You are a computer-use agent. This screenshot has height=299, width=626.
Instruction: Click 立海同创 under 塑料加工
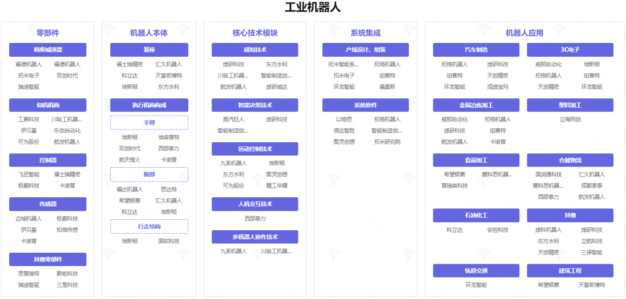(570, 120)
